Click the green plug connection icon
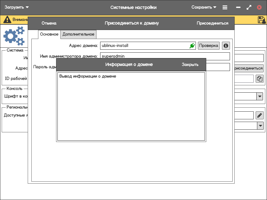This screenshot has height=200, width=267. [x=192, y=46]
